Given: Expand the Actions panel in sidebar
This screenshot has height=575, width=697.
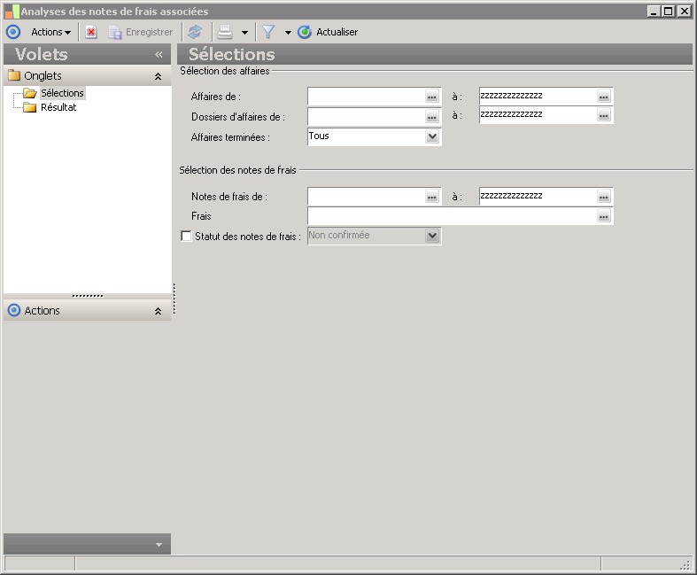Looking at the screenshot, I should click(158, 311).
